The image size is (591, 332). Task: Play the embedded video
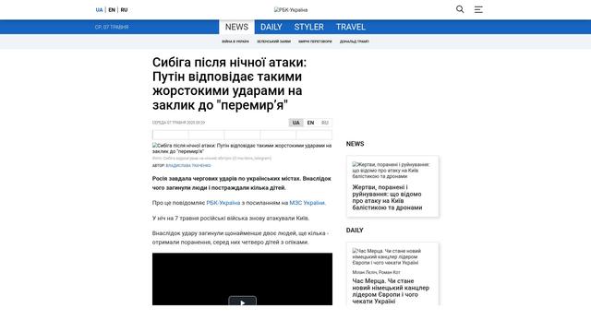[x=242, y=302]
